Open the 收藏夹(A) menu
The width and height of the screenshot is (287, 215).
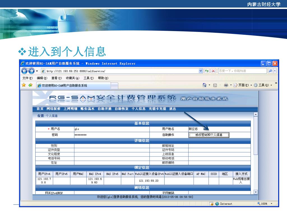(x=73, y=78)
